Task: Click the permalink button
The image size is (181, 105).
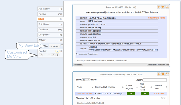Action: click(161, 65)
